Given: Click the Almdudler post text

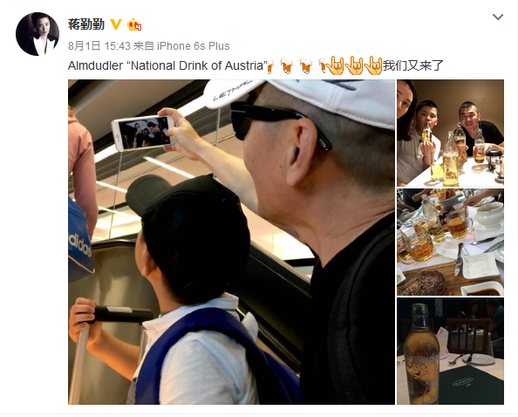Looking at the screenshot, I should (x=167, y=65).
